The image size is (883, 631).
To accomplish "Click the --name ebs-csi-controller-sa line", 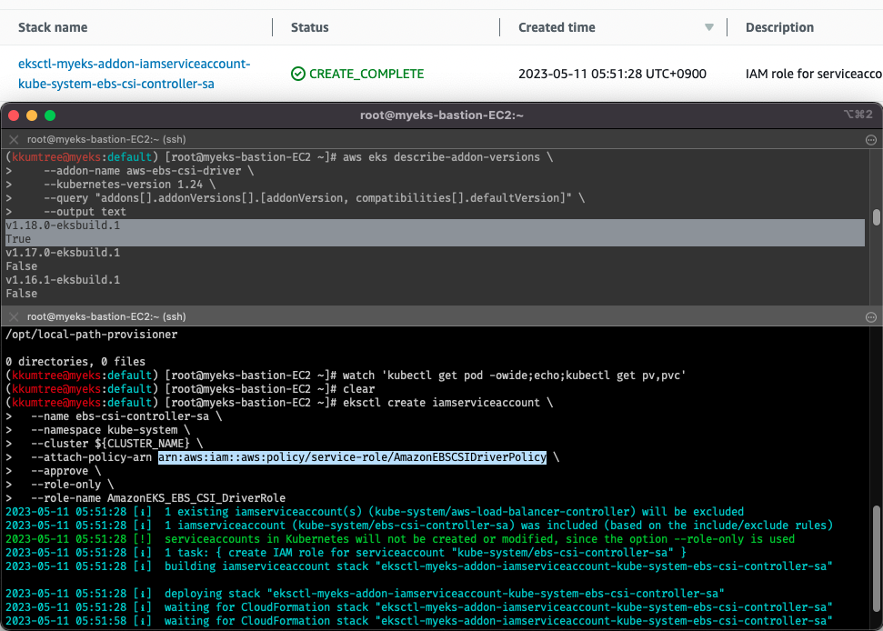I will [126, 416].
